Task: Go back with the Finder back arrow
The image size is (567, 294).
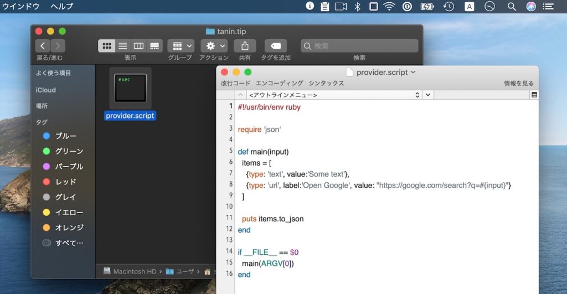Action: pyautogui.click(x=43, y=46)
